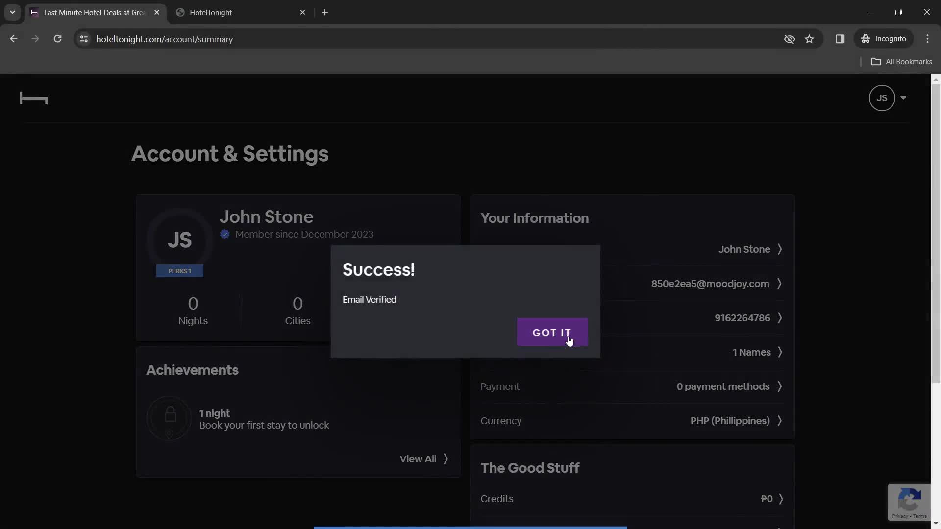Open phone number 9162264786 row
Screen dimensions: 941x529
[x=632, y=318]
